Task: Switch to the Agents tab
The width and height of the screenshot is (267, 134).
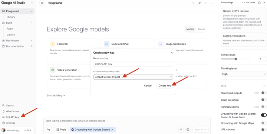Action: [201, 29]
